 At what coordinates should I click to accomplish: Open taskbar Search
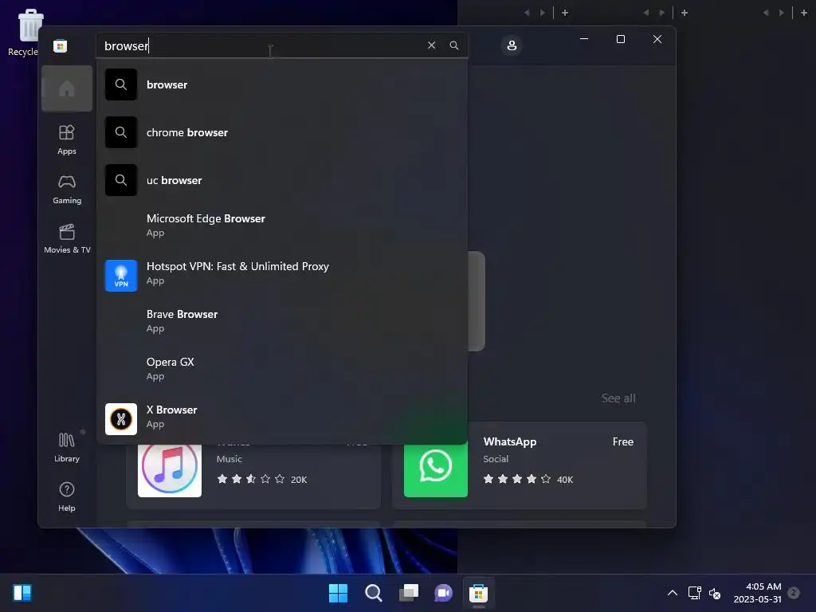pyautogui.click(x=373, y=593)
